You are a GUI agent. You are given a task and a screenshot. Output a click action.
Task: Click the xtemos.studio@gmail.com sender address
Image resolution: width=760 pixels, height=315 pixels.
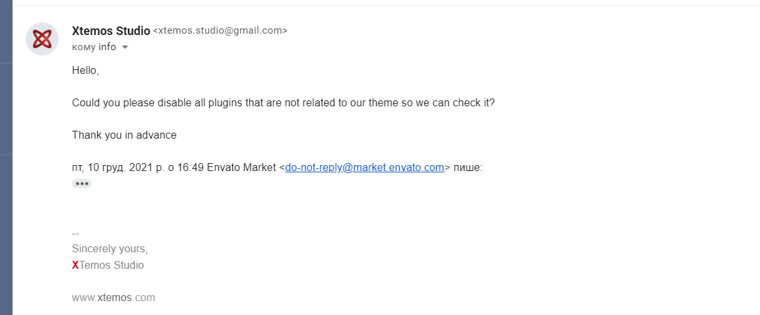tap(220, 30)
